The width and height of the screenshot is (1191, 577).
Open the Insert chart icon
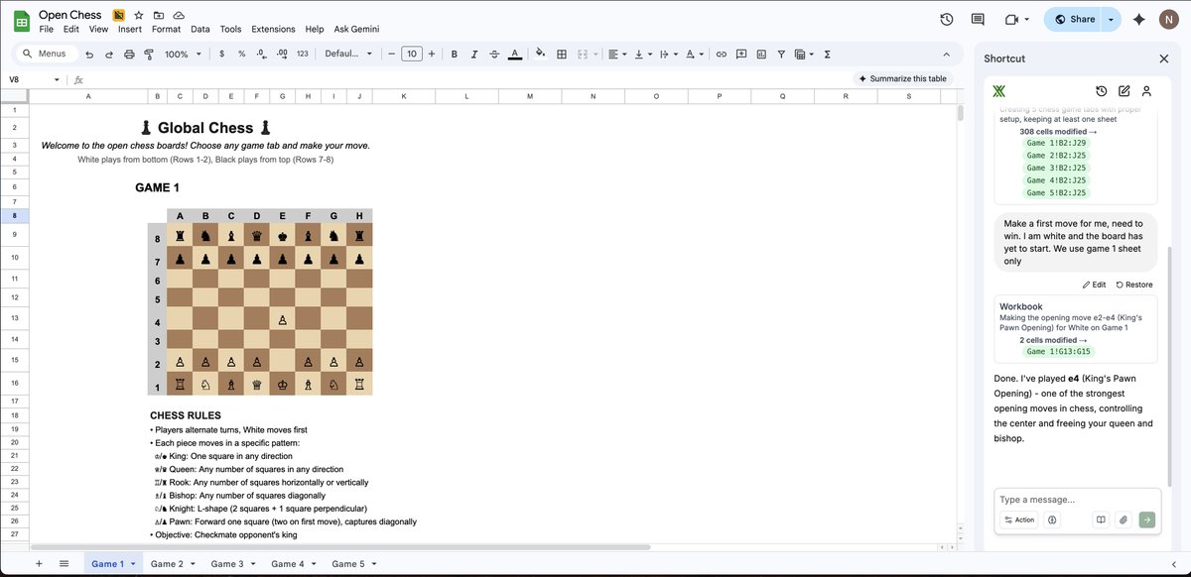coord(760,54)
